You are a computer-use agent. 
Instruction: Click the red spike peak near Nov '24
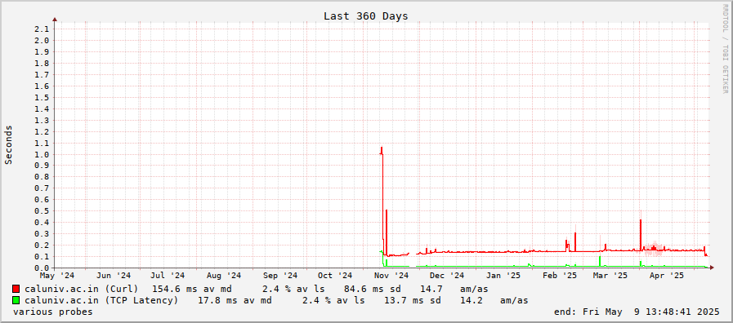click(382, 148)
